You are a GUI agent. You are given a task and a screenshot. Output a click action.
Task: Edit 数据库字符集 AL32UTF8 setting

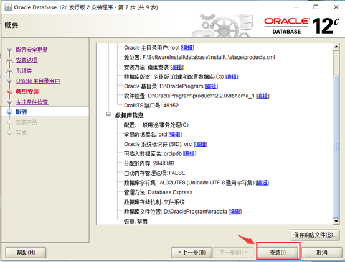pos(262,183)
